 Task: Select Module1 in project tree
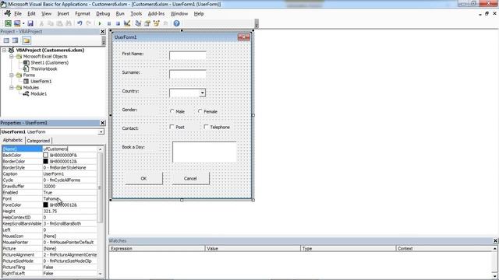(38, 93)
